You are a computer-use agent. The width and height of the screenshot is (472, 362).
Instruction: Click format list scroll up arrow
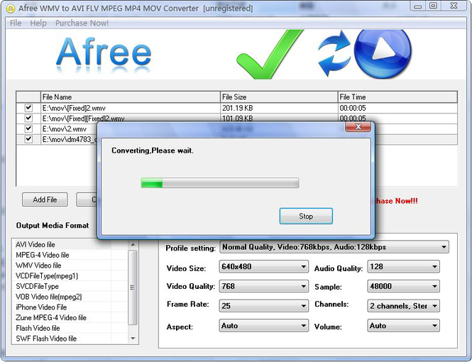coord(133,245)
